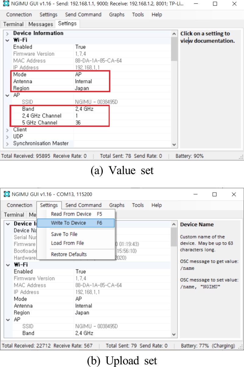This screenshot has height=367, width=244.
Task: Click the NGIMU app icon in top window
Action: 5,4
